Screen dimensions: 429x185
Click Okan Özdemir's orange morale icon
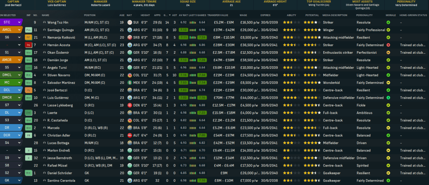pos(388,52)
